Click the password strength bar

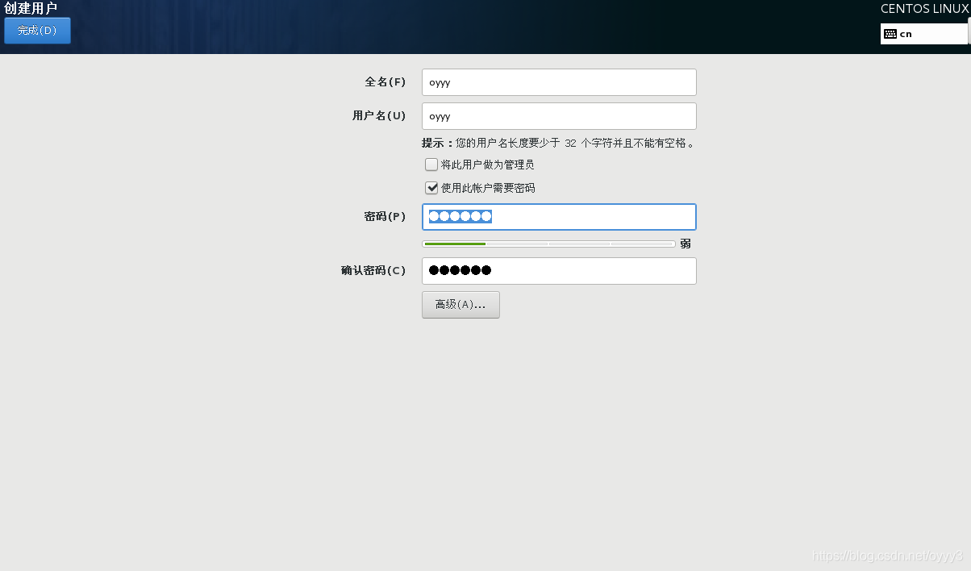pos(548,244)
